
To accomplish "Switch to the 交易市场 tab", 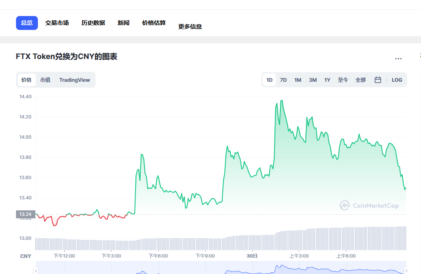I will click(57, 23).
